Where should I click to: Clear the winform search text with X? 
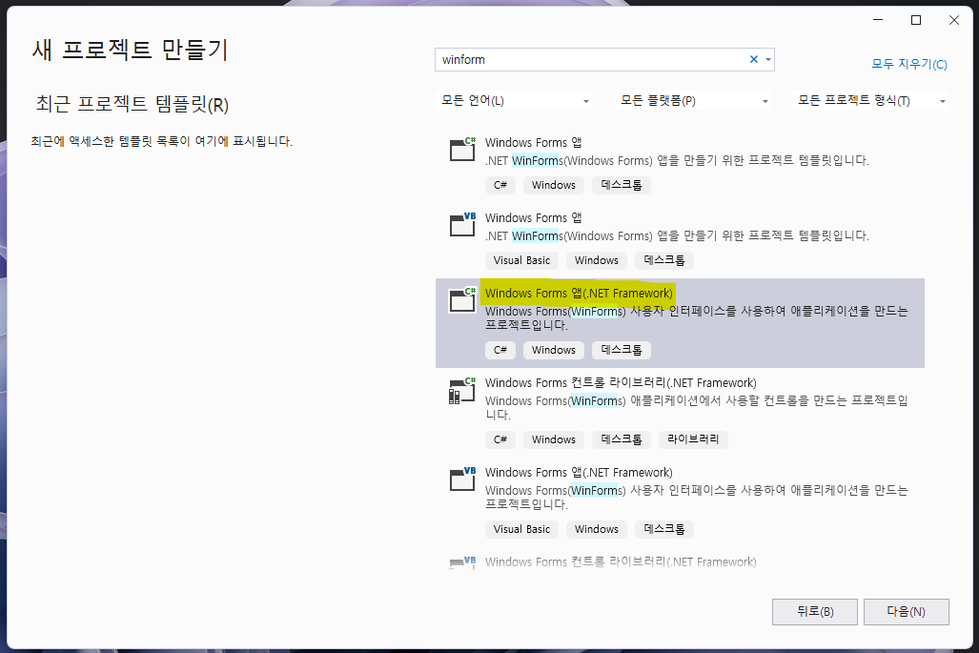(754, 59)
